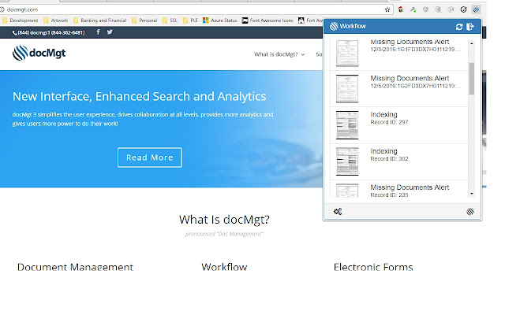Open the PLE bookmarks folder
The image size is (505, 315).
tap(190, 20)
